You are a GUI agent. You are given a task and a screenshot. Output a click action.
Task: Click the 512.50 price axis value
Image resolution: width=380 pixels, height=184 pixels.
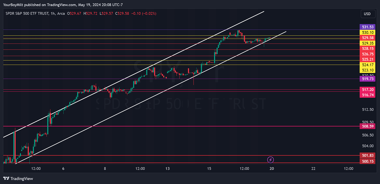tap(368, 109)
